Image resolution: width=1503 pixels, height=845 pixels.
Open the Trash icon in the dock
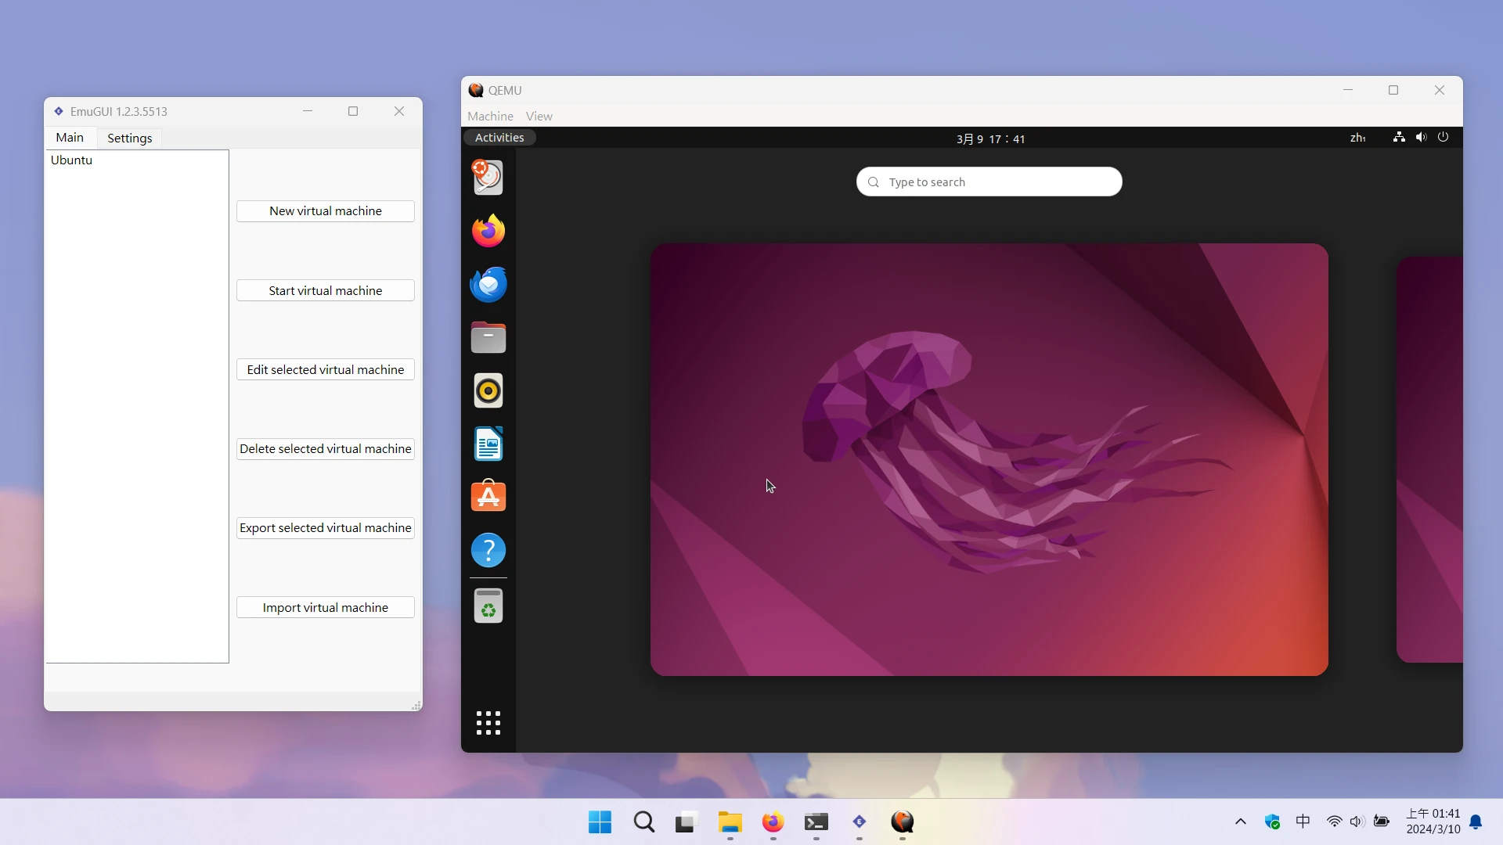[488, 606]
